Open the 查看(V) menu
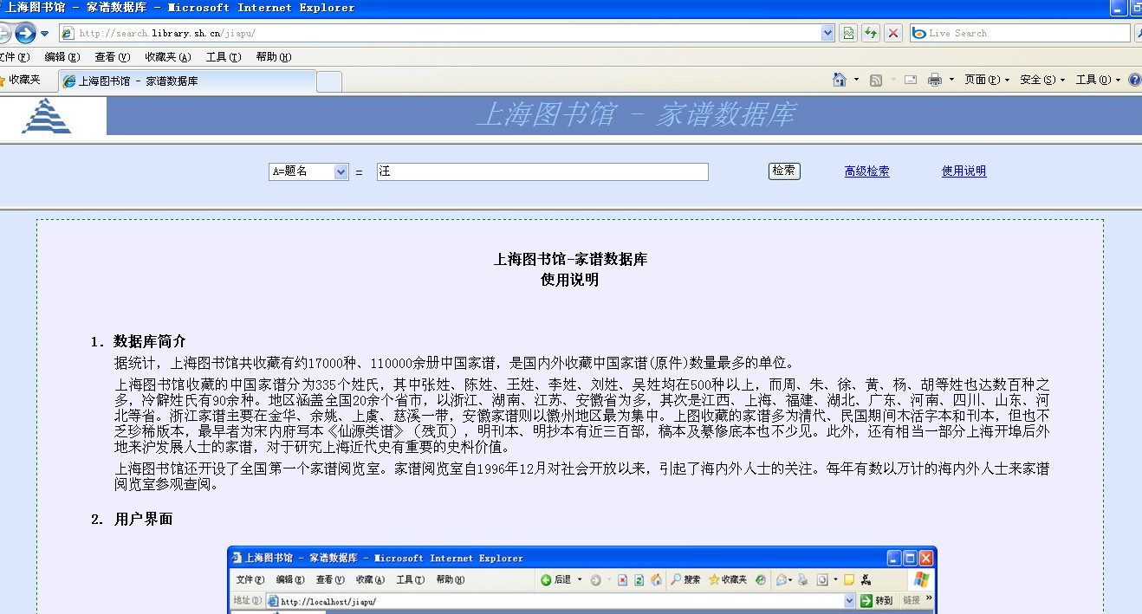The image size is (1142, 614). tap(112, 57)
